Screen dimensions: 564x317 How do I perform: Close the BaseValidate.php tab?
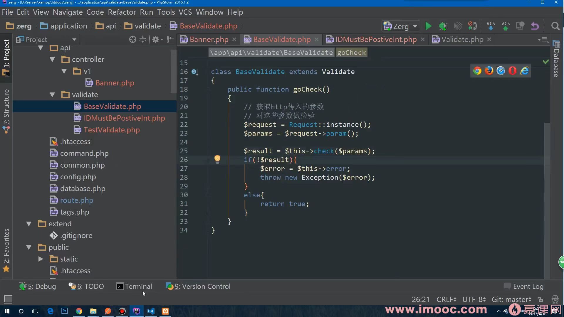316,39
